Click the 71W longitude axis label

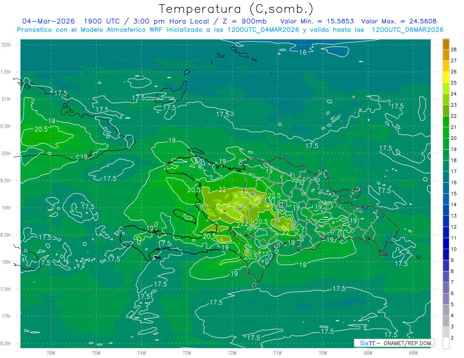point(277,353)
